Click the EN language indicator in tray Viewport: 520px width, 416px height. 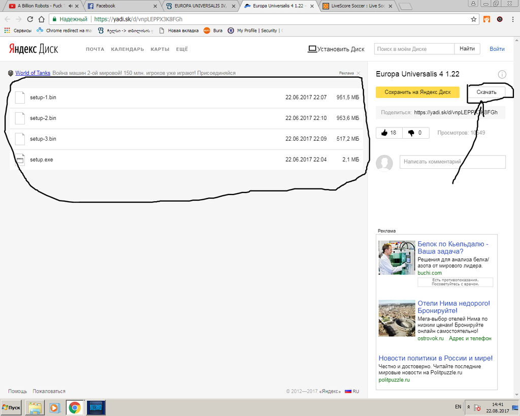[458, 407]
